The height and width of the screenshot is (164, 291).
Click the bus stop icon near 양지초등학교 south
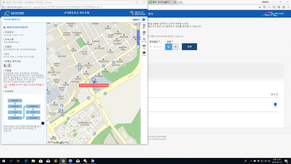[x=105, y=93]
